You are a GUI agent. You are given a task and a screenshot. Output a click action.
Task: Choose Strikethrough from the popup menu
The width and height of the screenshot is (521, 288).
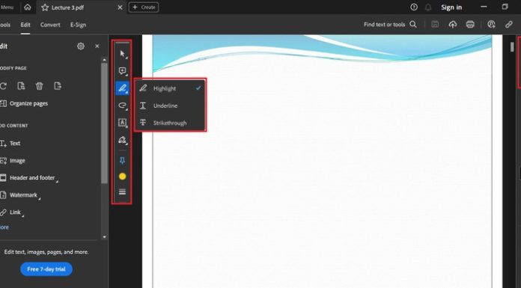point(170,123)
